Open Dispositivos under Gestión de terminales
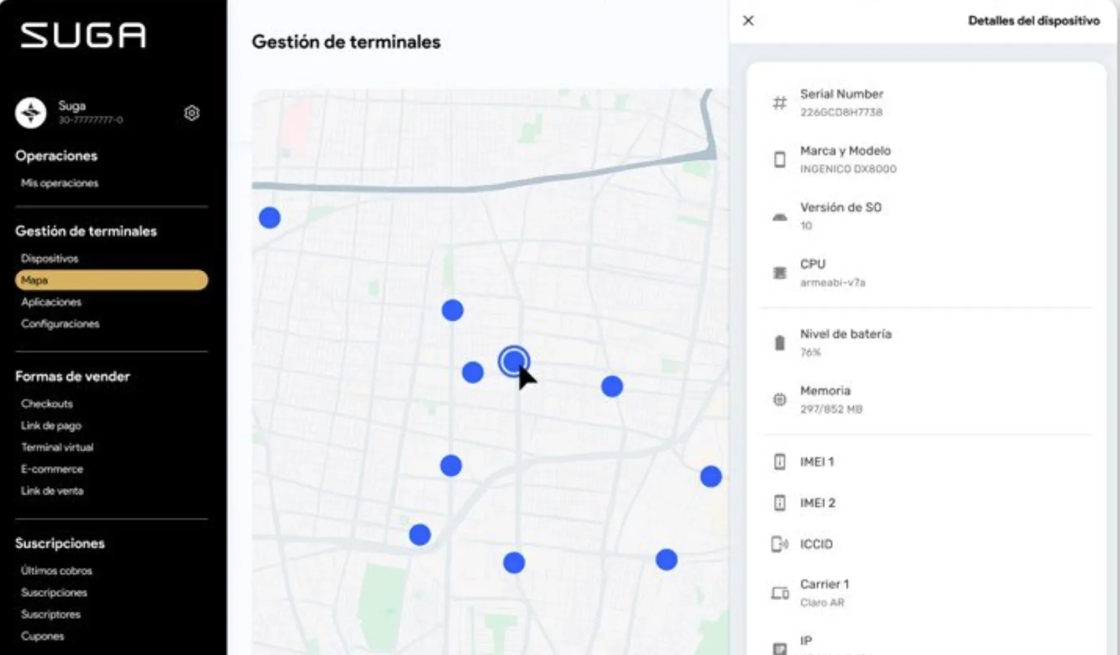 coord(49,259)
